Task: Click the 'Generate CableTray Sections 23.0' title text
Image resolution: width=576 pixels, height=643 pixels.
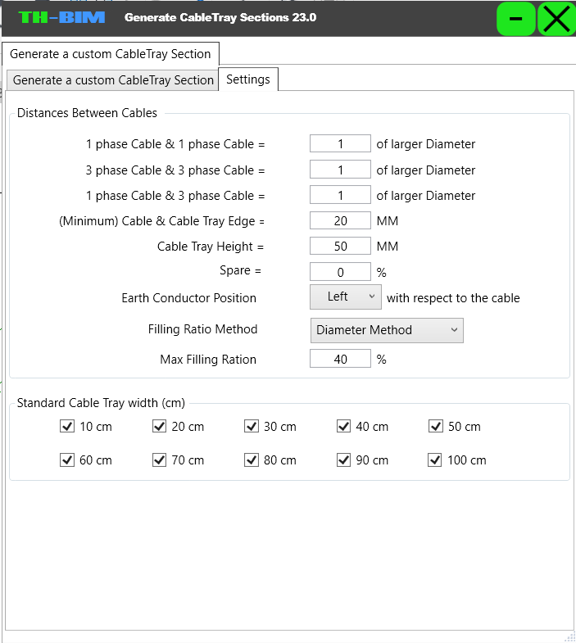Action: [x=220, y=17]
